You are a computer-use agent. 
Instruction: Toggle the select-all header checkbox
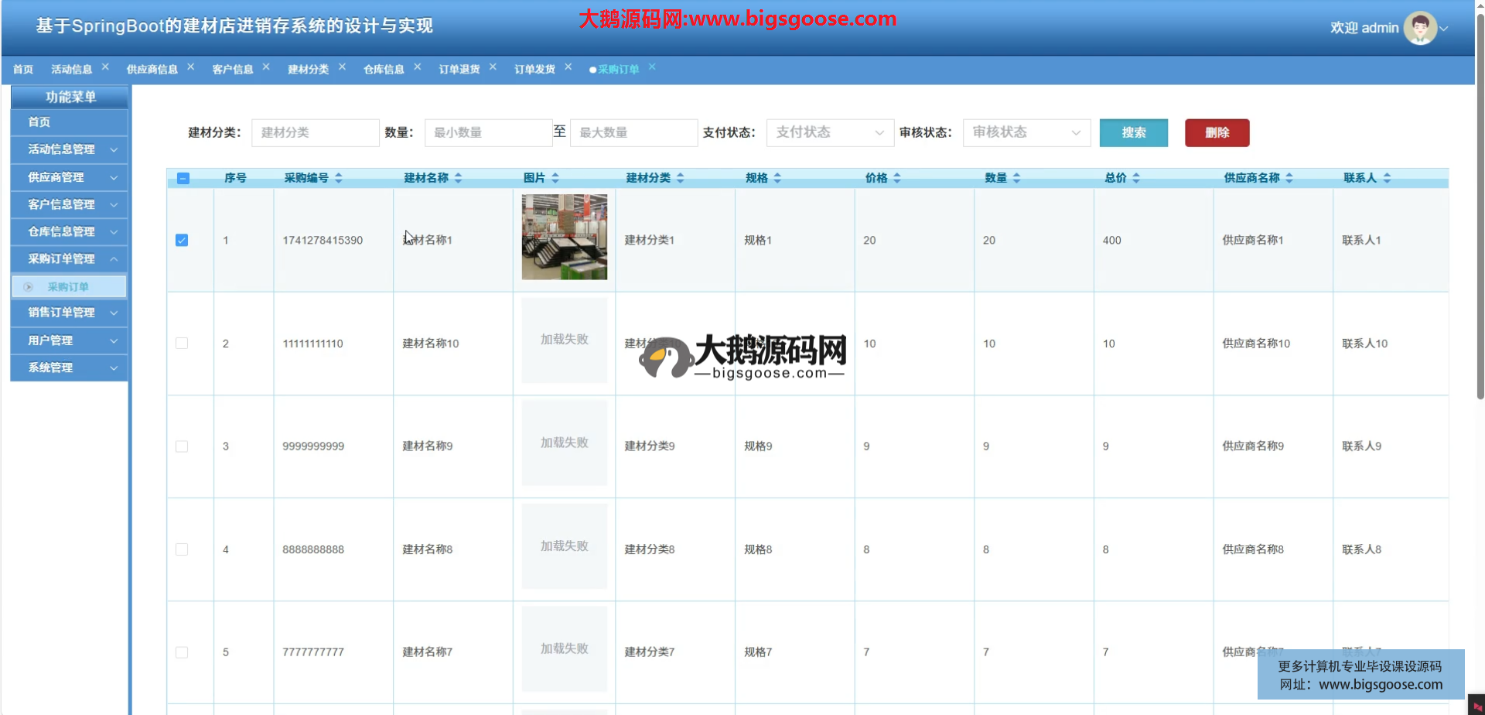point(183,179)
